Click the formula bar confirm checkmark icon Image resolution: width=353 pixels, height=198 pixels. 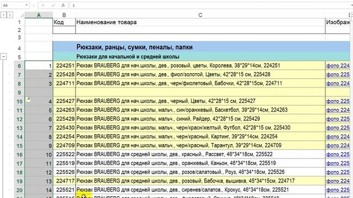point(53,5)
